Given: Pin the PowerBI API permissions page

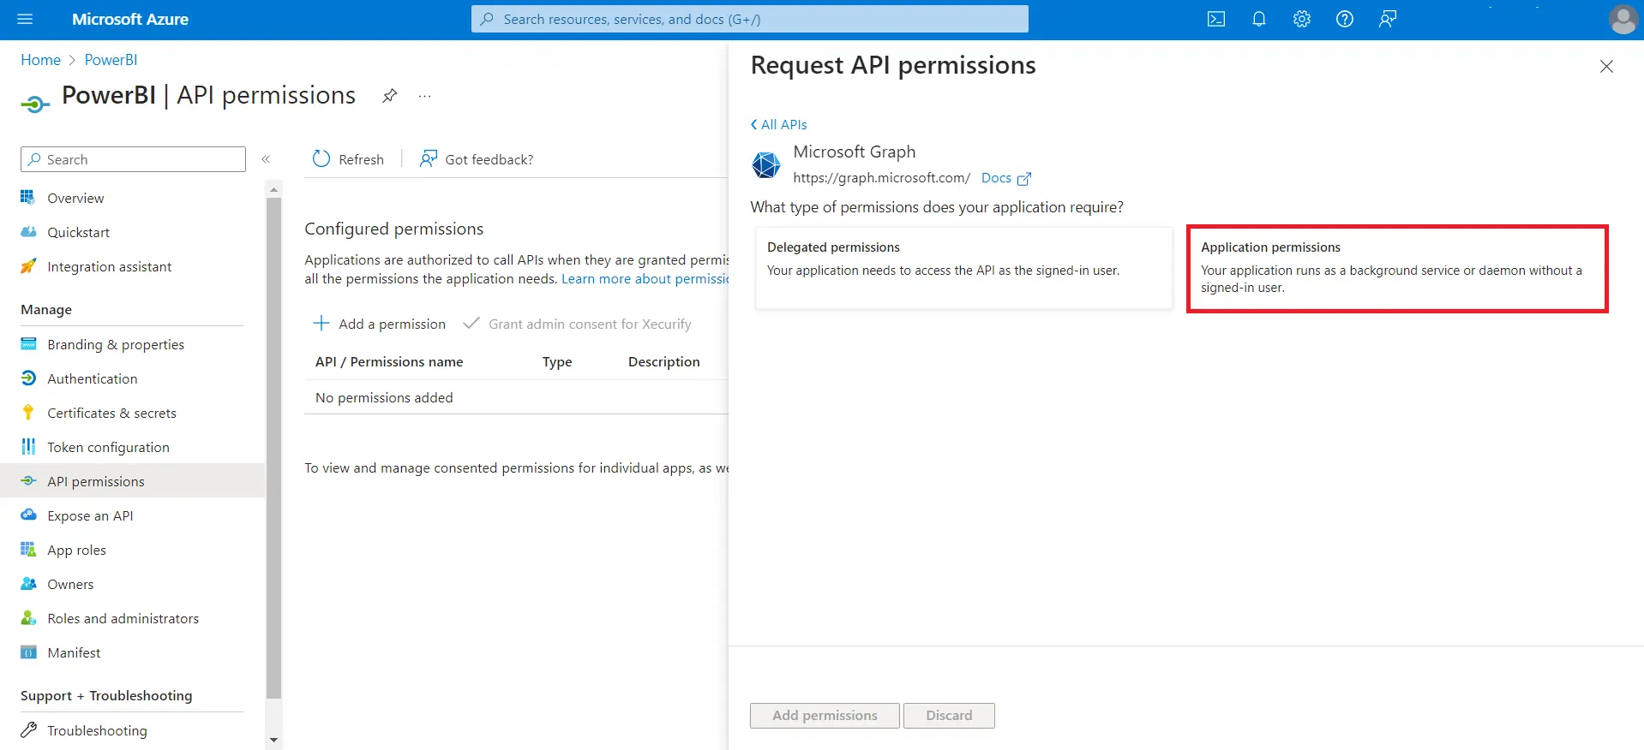Looking at the screenshot, I should tap(389, 96).
